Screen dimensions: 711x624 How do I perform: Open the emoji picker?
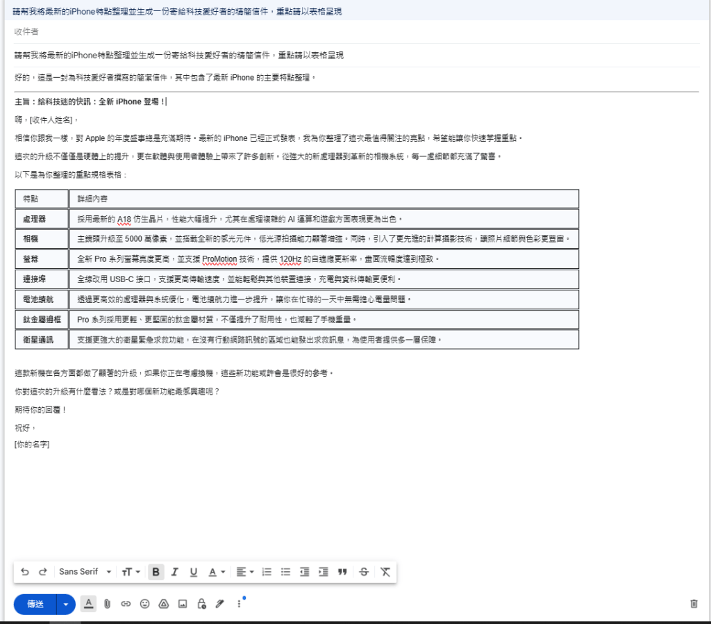144,604
